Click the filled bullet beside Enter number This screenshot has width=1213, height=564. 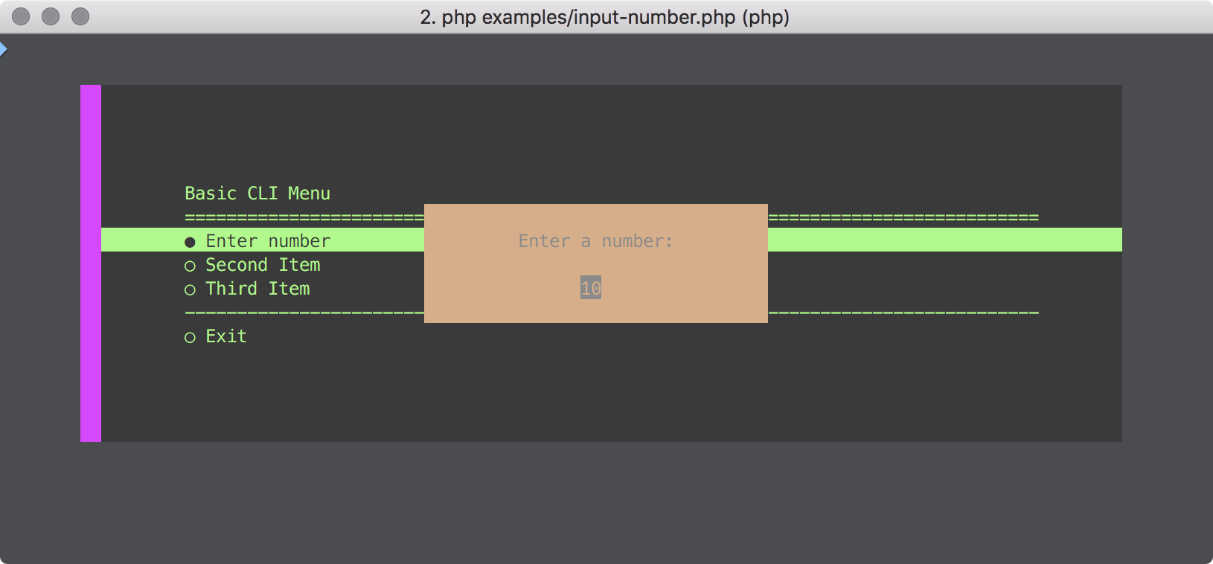point(190,242)
